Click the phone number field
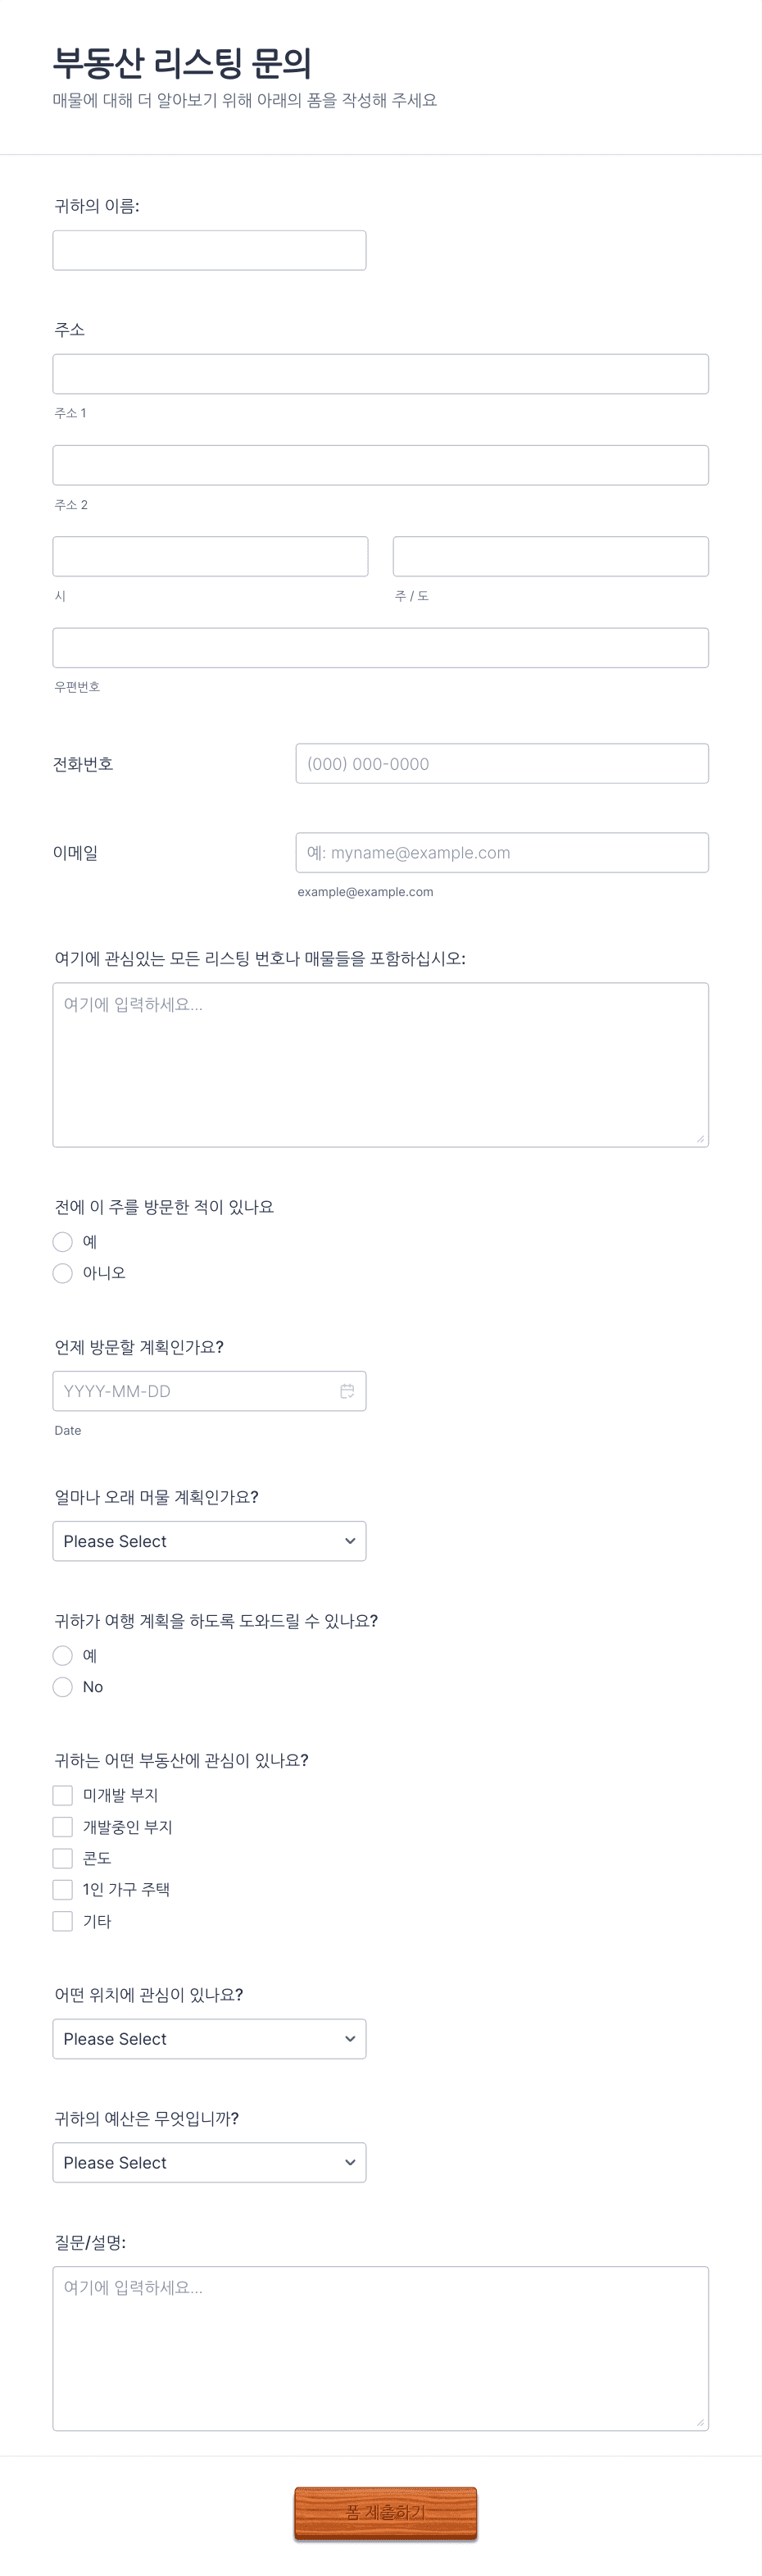Image resolution: width=762 pixels, height=2576 pixels. coord(502,764)
